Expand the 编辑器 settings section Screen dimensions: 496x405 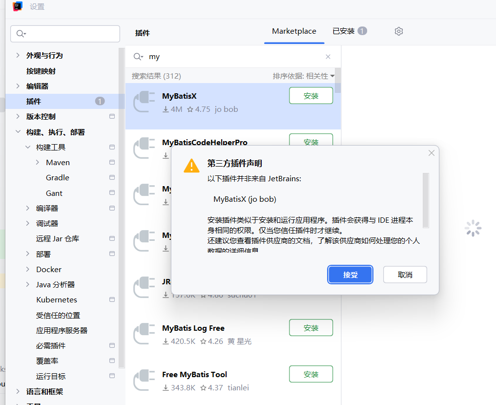tap(18, 86)
